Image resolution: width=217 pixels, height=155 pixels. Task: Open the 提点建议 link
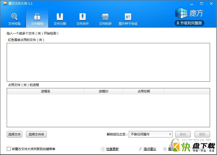tap(150, 149)
